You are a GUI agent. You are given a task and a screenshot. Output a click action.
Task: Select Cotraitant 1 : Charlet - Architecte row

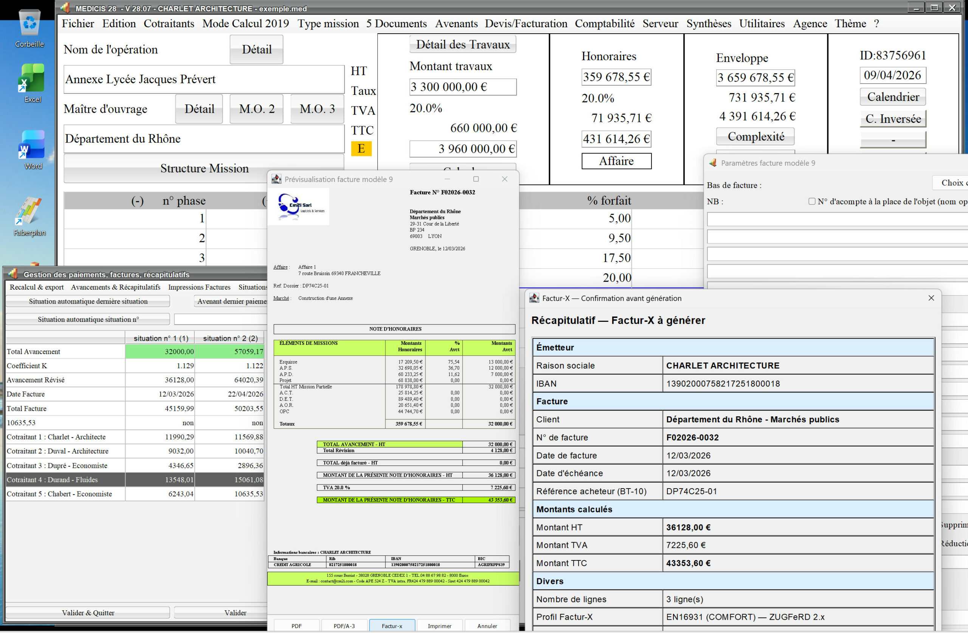pos(135,437)
